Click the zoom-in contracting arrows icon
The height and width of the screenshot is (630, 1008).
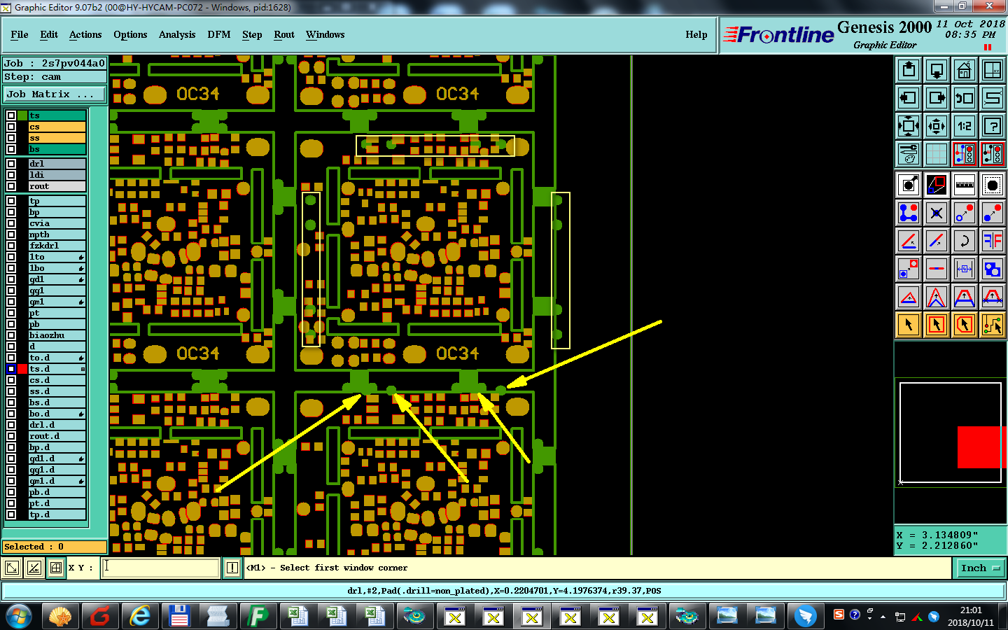[937, 126]
